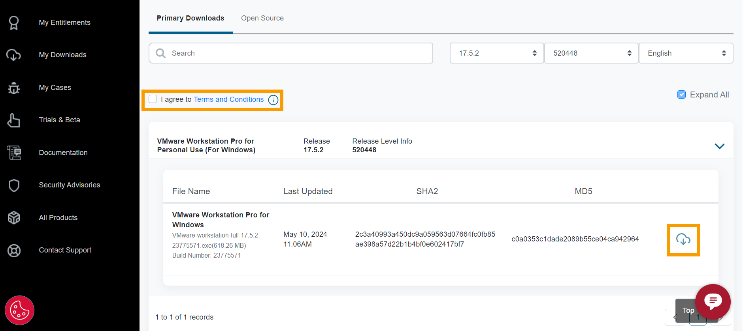Open My Downloads in the sidebar
This screenshot has height=331, width=743.
[x=62, y=55]
